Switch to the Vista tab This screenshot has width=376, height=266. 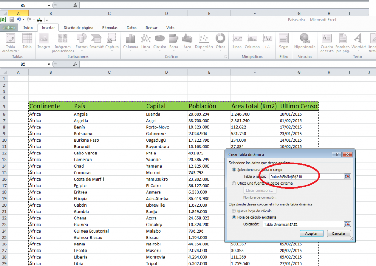tap(170, 28)
